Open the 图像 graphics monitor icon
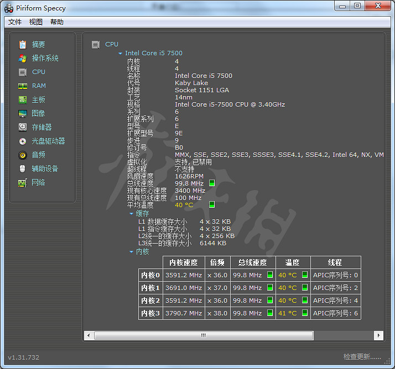 [x=23, y=114]
